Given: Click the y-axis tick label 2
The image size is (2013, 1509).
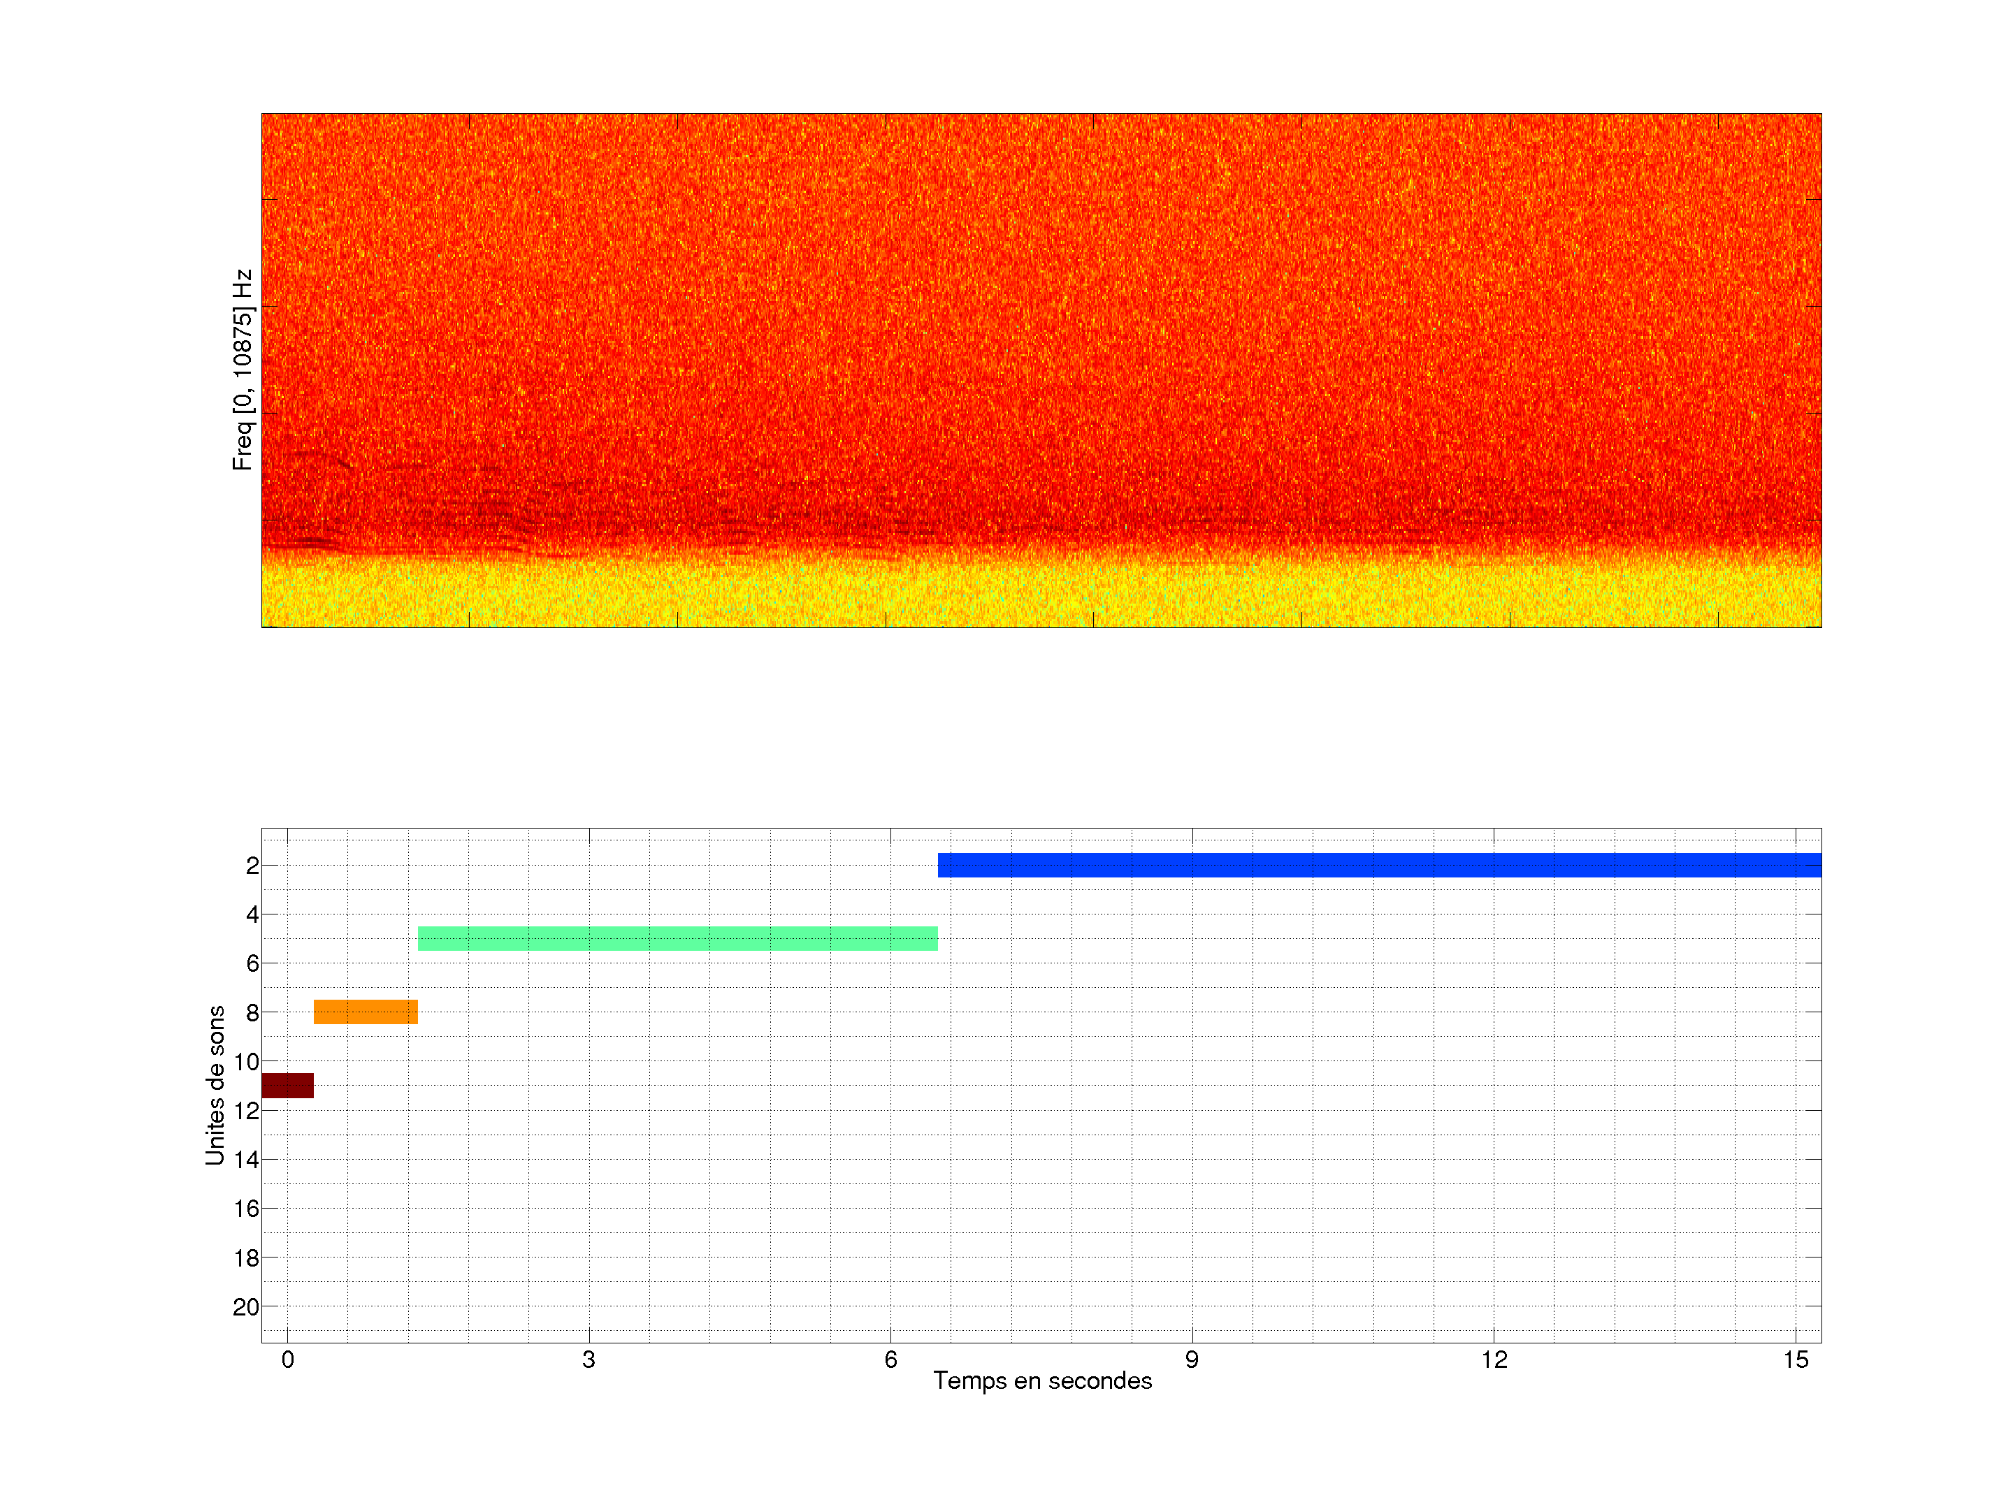Looking at the screenshot, I should click(252, 866).
